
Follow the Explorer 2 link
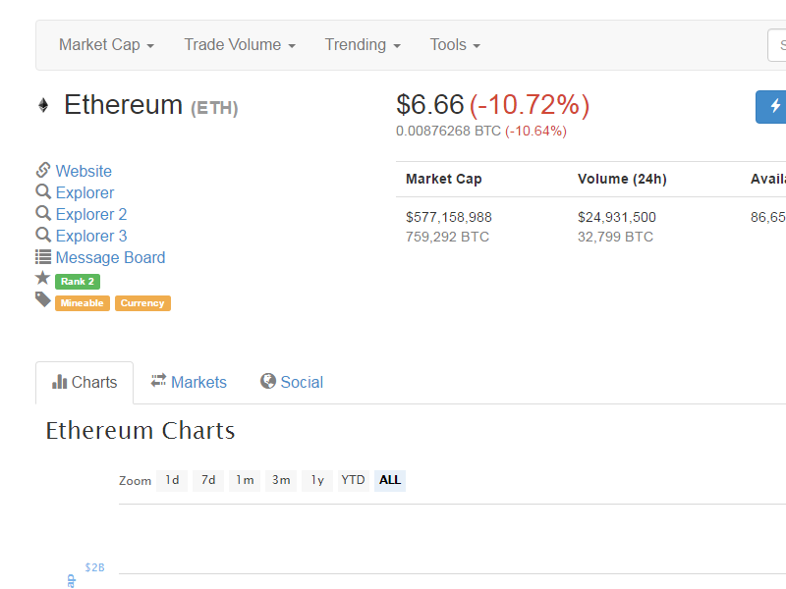click(x=91, y=214)
